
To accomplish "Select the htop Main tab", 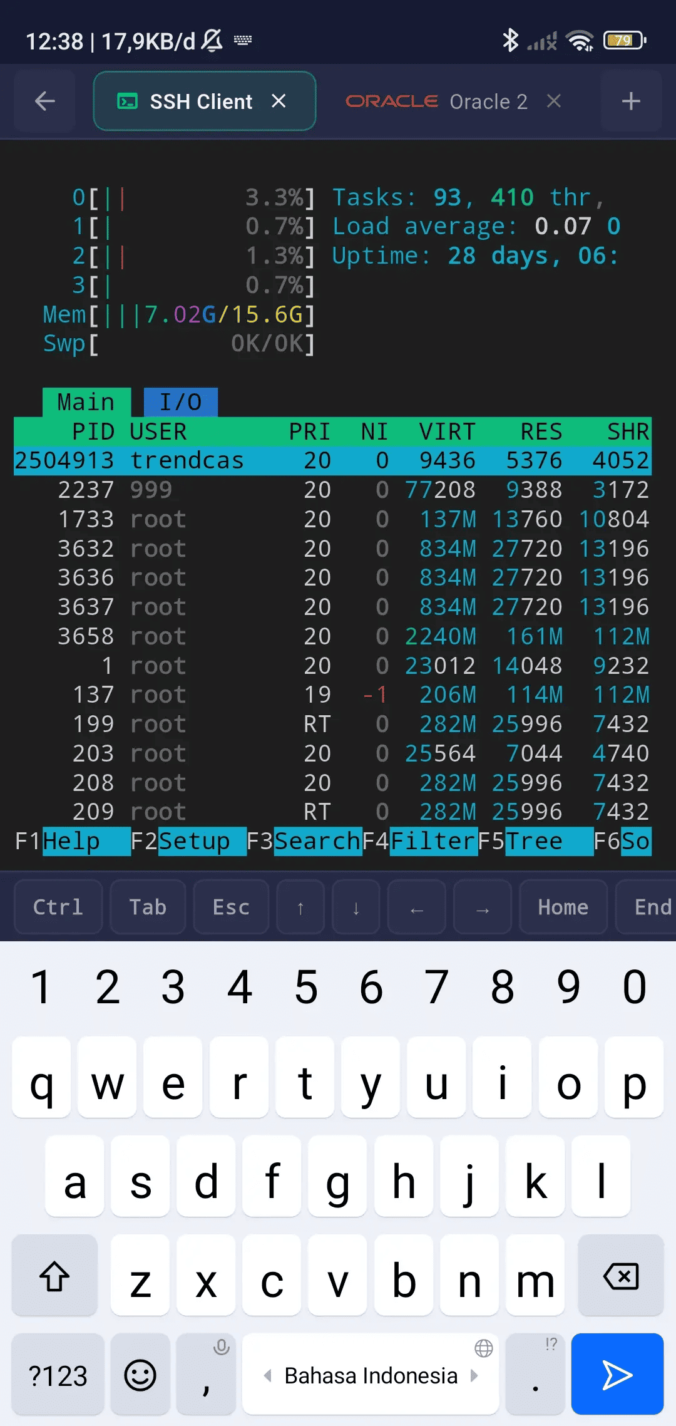I will pos(86,402).
